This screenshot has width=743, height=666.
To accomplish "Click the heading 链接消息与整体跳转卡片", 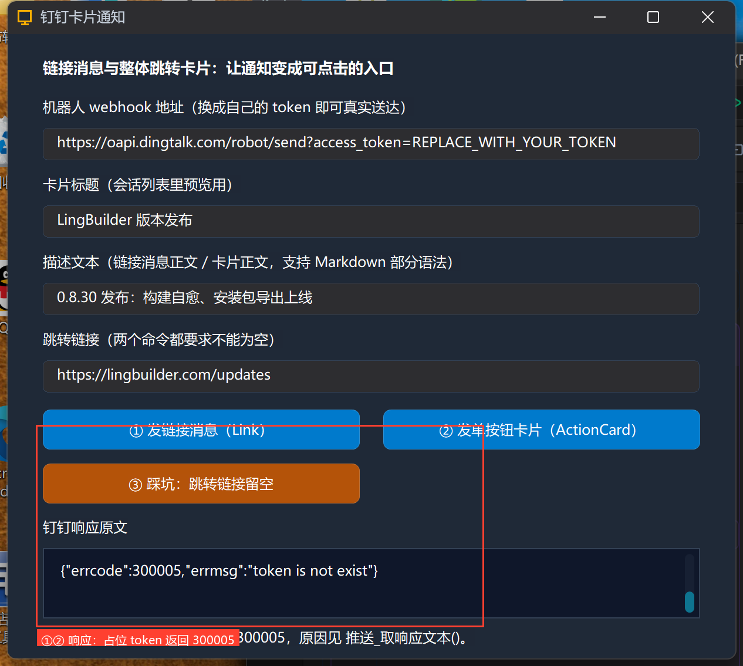I will [218, 68].
